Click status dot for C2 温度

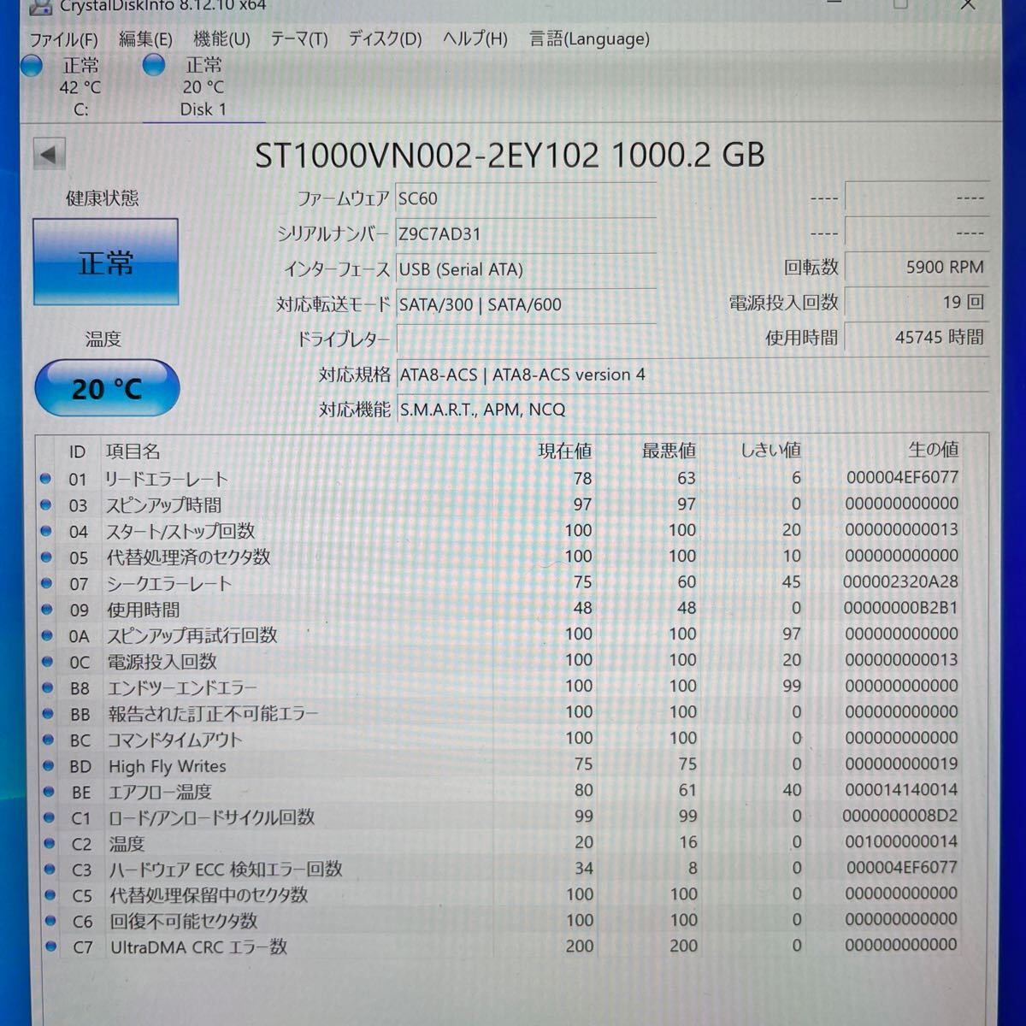(x=50, y=844)
